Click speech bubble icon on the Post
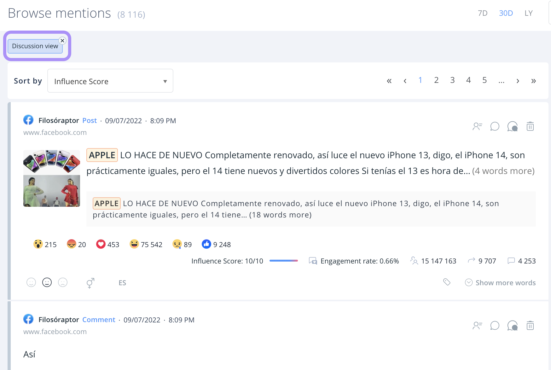This screenshot has height=370, width=551. (495, 126)
